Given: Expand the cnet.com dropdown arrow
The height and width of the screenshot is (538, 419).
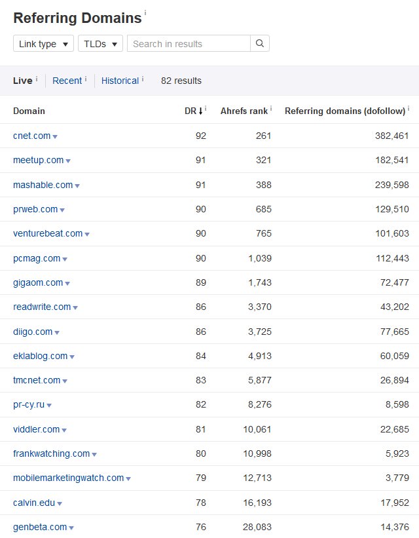Looking at the screenshot, I should point(55,136).
